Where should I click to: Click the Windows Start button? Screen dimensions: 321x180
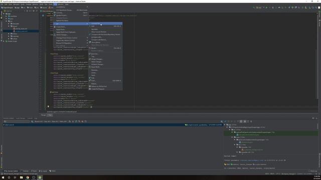coord(3,177)
